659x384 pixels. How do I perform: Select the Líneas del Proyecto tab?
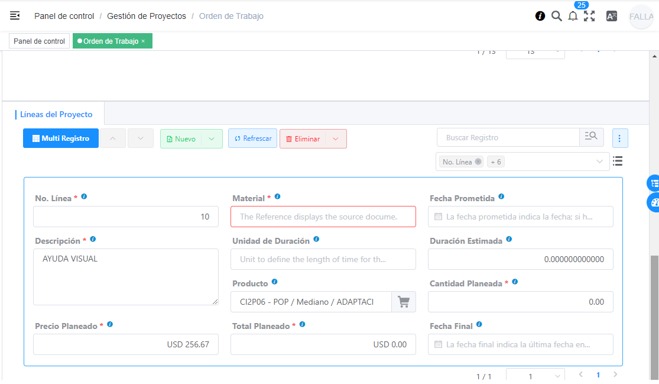(56, 114)
